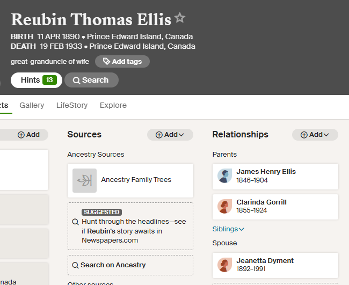
Task: Click the tag icon in Add tags
Action: click(106, 61)
